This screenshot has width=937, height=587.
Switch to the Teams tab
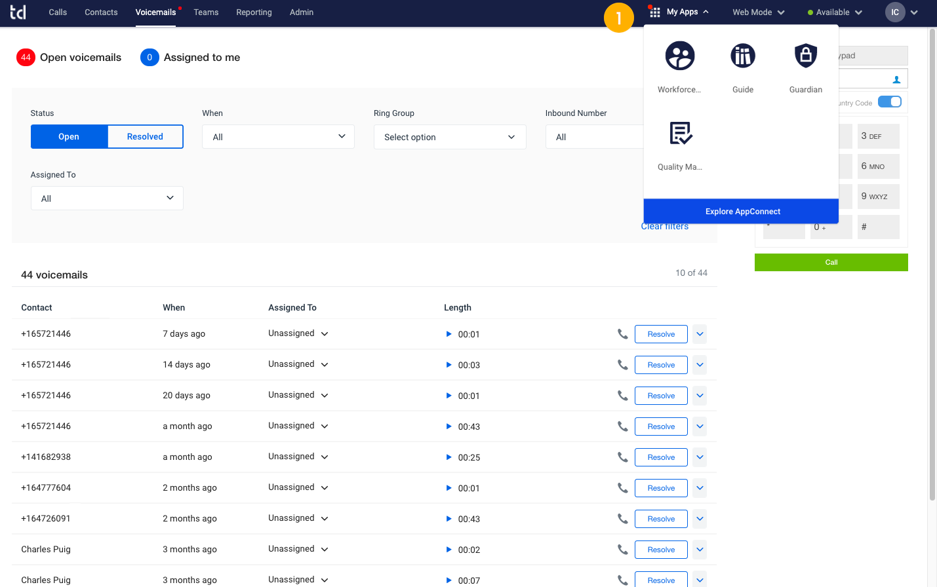pos(206,12)
